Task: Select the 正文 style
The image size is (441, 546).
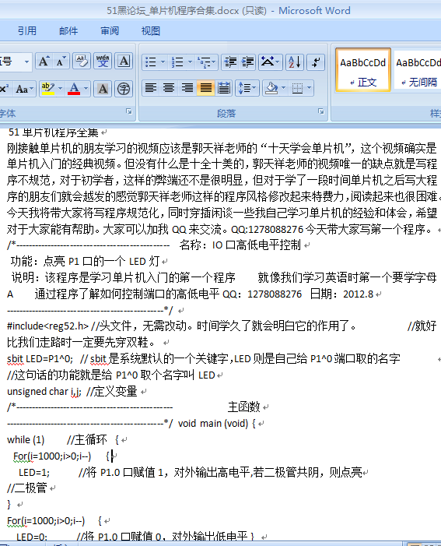Action: click(363, 70)
